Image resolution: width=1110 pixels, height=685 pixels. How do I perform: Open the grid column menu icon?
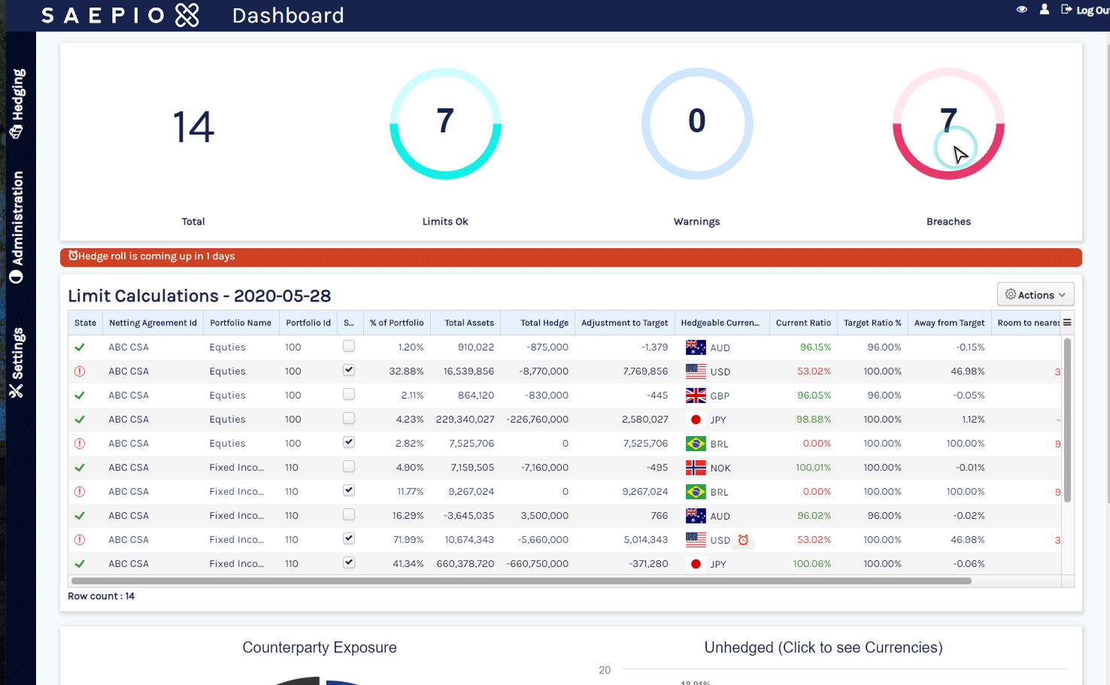(1067, 323)
